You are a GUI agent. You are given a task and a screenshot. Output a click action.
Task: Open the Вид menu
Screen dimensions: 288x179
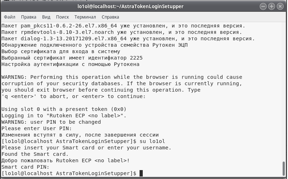click(46, 17)
